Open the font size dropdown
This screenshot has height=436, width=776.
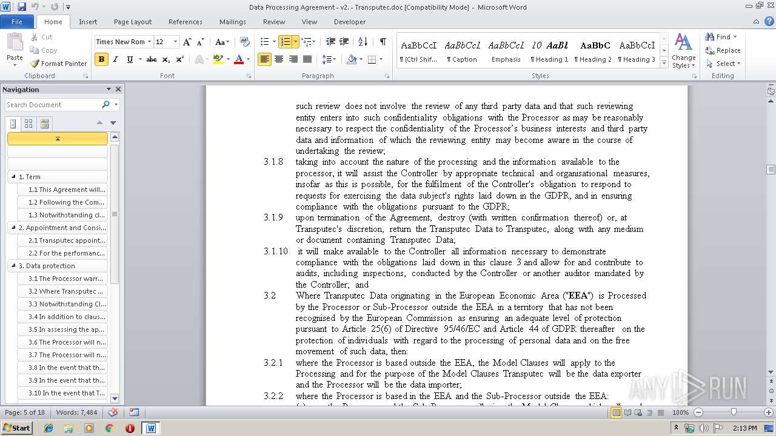coord(176,42)
